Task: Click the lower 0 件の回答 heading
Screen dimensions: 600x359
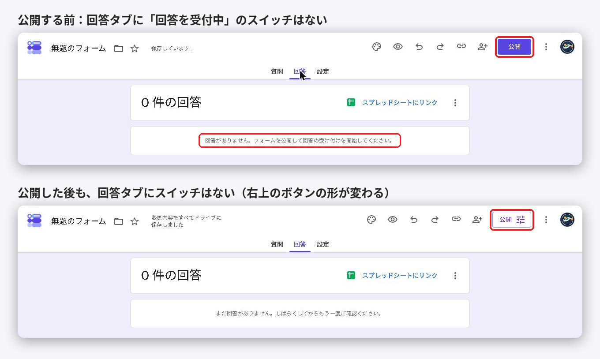Action: (x=171, y=275)
